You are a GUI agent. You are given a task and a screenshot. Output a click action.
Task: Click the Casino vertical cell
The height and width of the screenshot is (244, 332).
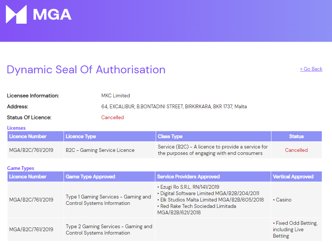pyautogui.click(x=283, y=200)
